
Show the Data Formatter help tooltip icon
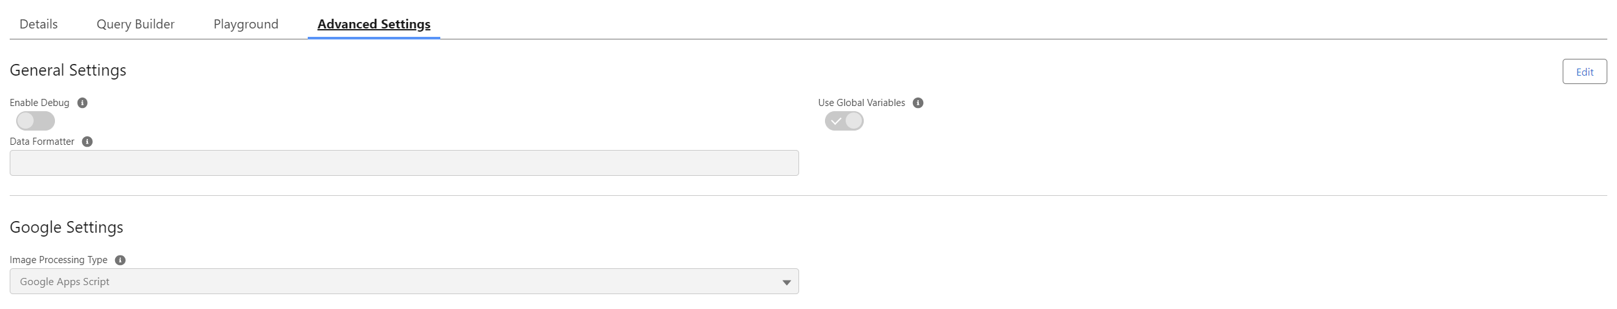pos(87,142)
